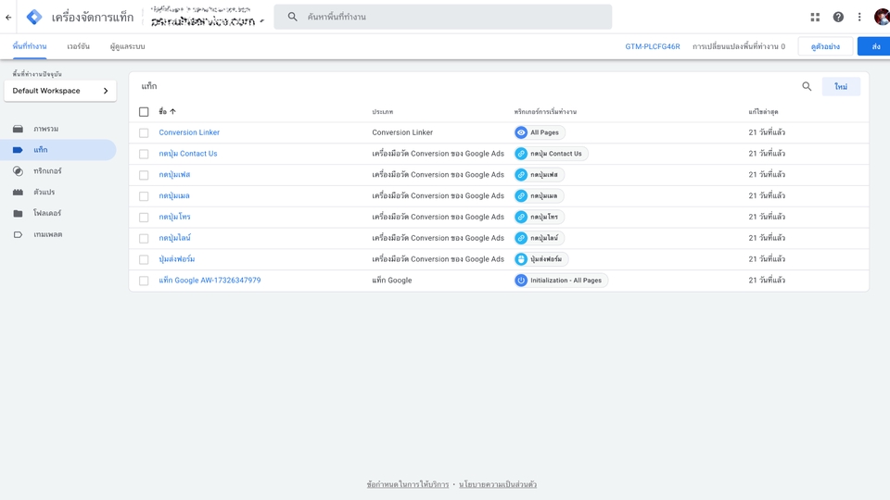
Task: Click the ปุ่มส่งฟอร์ม trigger form icon
Action: point(521,259)
